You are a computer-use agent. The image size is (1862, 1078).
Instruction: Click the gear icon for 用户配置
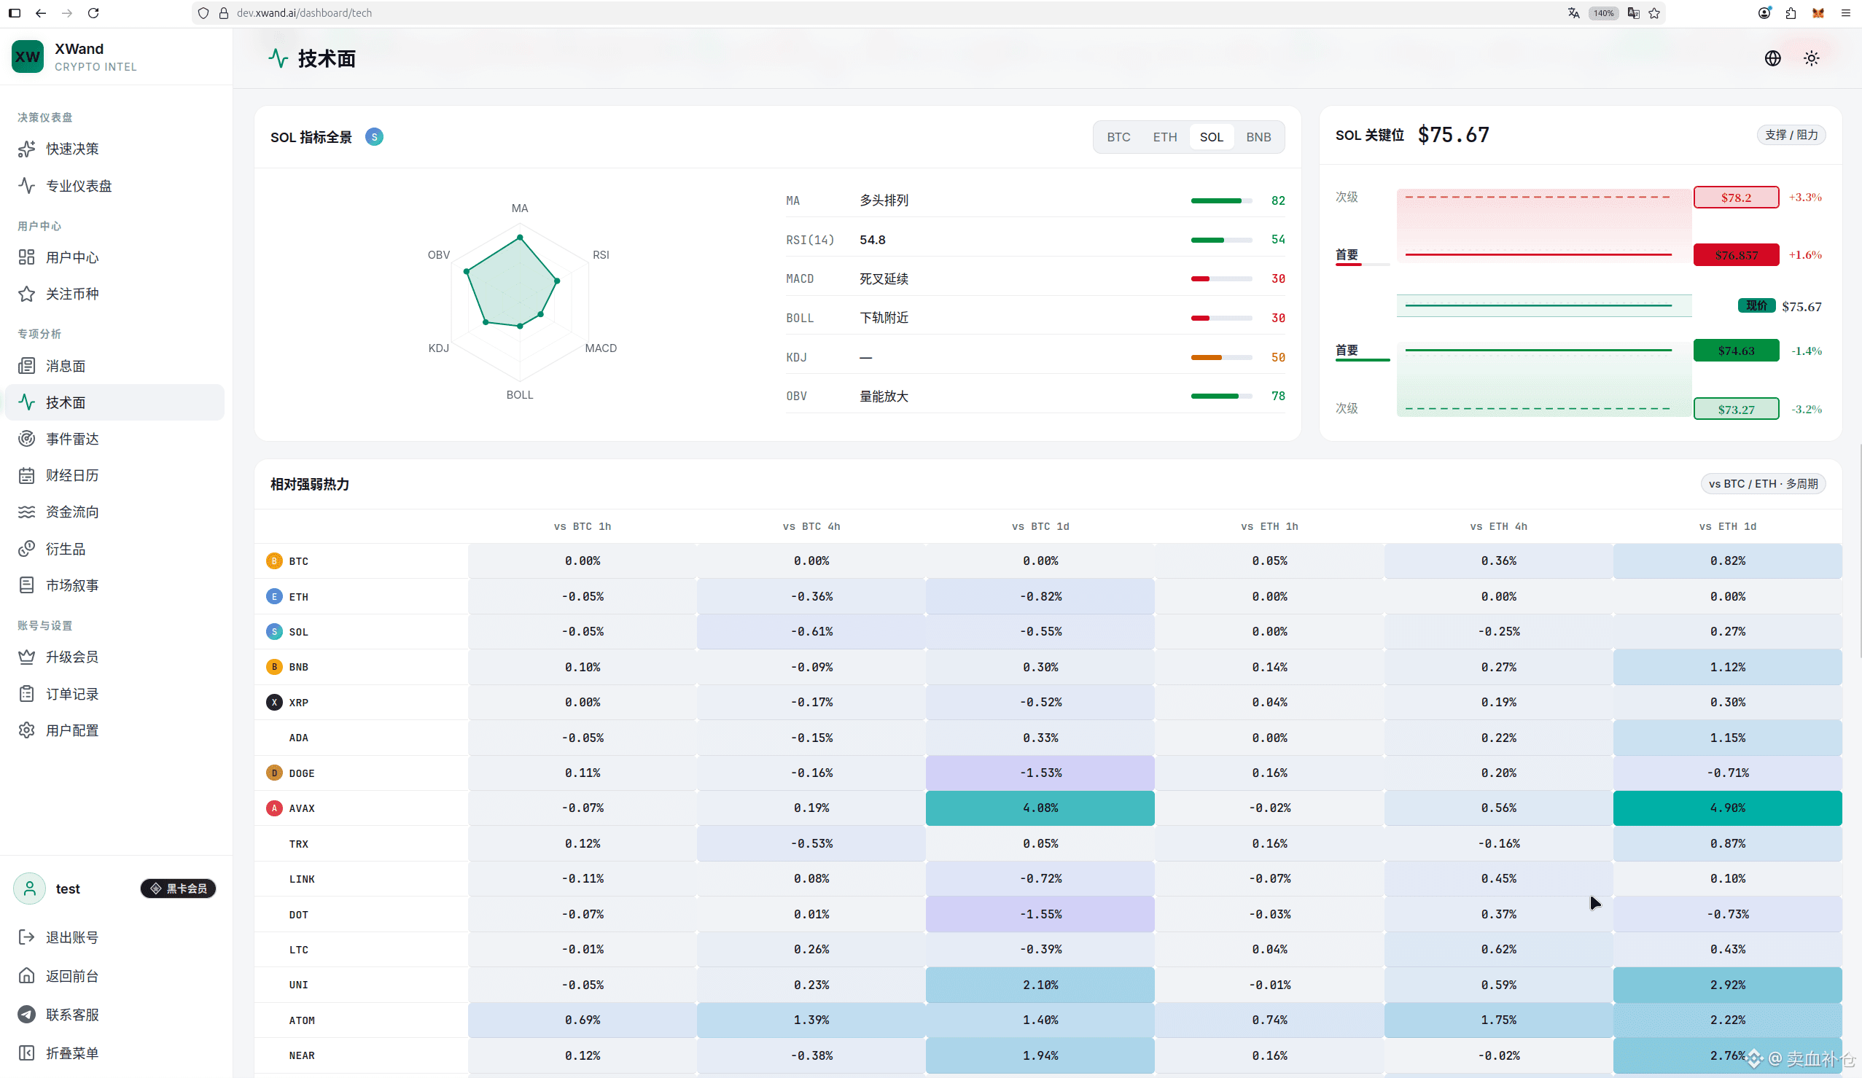click(x=26, y=730)
